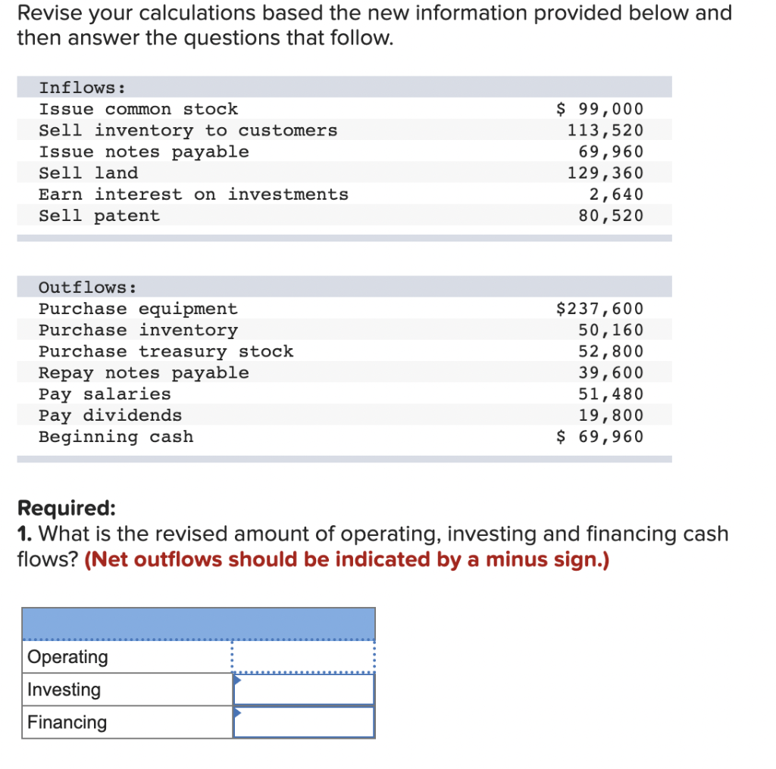The image size is (776, 769).
Task: Select the blue header row of answer table
Action: (x=199, y=623)
